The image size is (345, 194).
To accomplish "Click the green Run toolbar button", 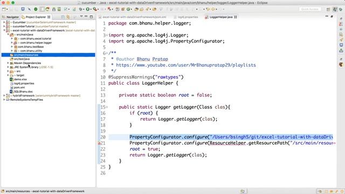I will pyautogui.click(x=87, y=9).
